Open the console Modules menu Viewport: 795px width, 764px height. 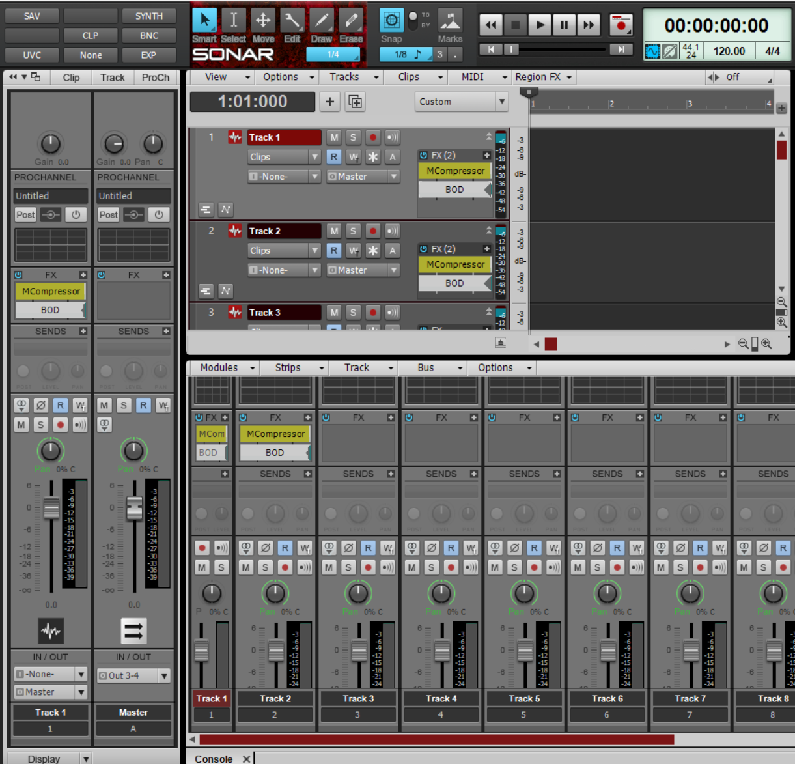click(227, 367)
